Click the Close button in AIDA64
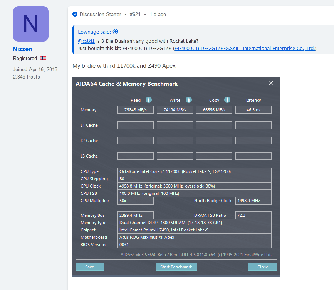This screenshot has height=290, width=334. [263, 267]
